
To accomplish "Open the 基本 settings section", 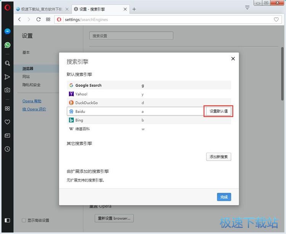I will coord(26,53).
